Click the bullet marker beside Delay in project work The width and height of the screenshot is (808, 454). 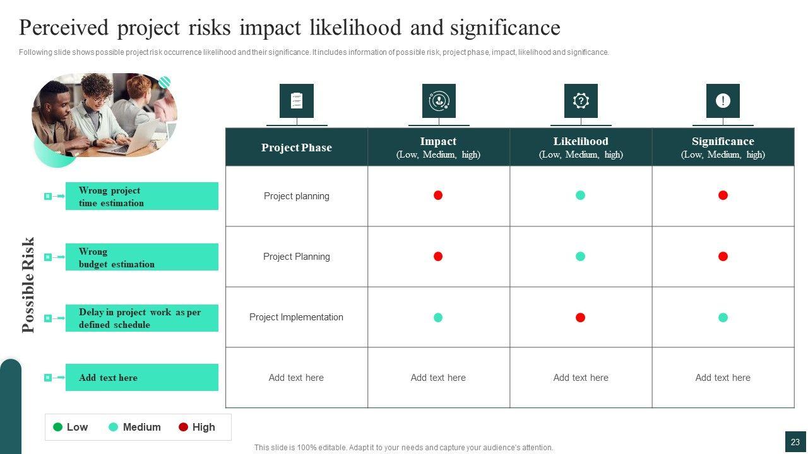pyautogui.click(x=48, y=318)
